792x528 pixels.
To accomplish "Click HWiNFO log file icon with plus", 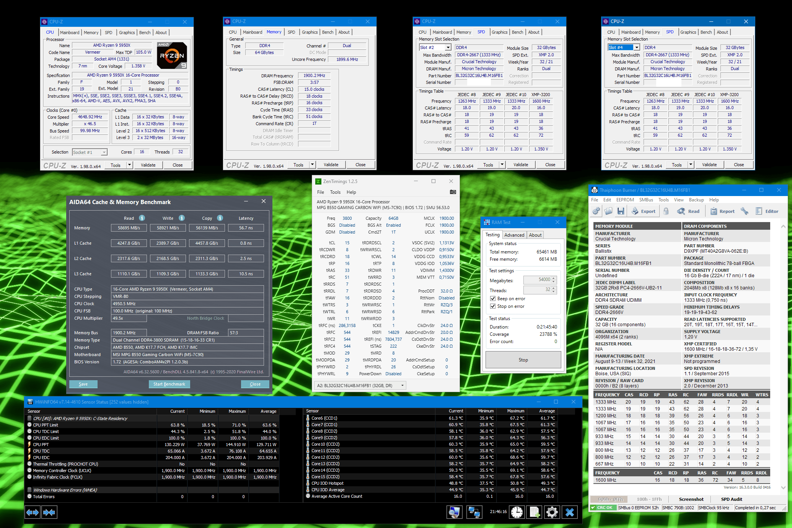I will 535,512.
